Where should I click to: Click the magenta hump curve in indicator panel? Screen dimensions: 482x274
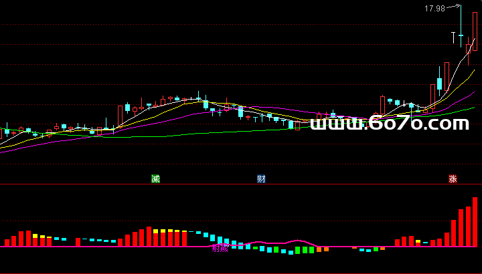(295, 241)
